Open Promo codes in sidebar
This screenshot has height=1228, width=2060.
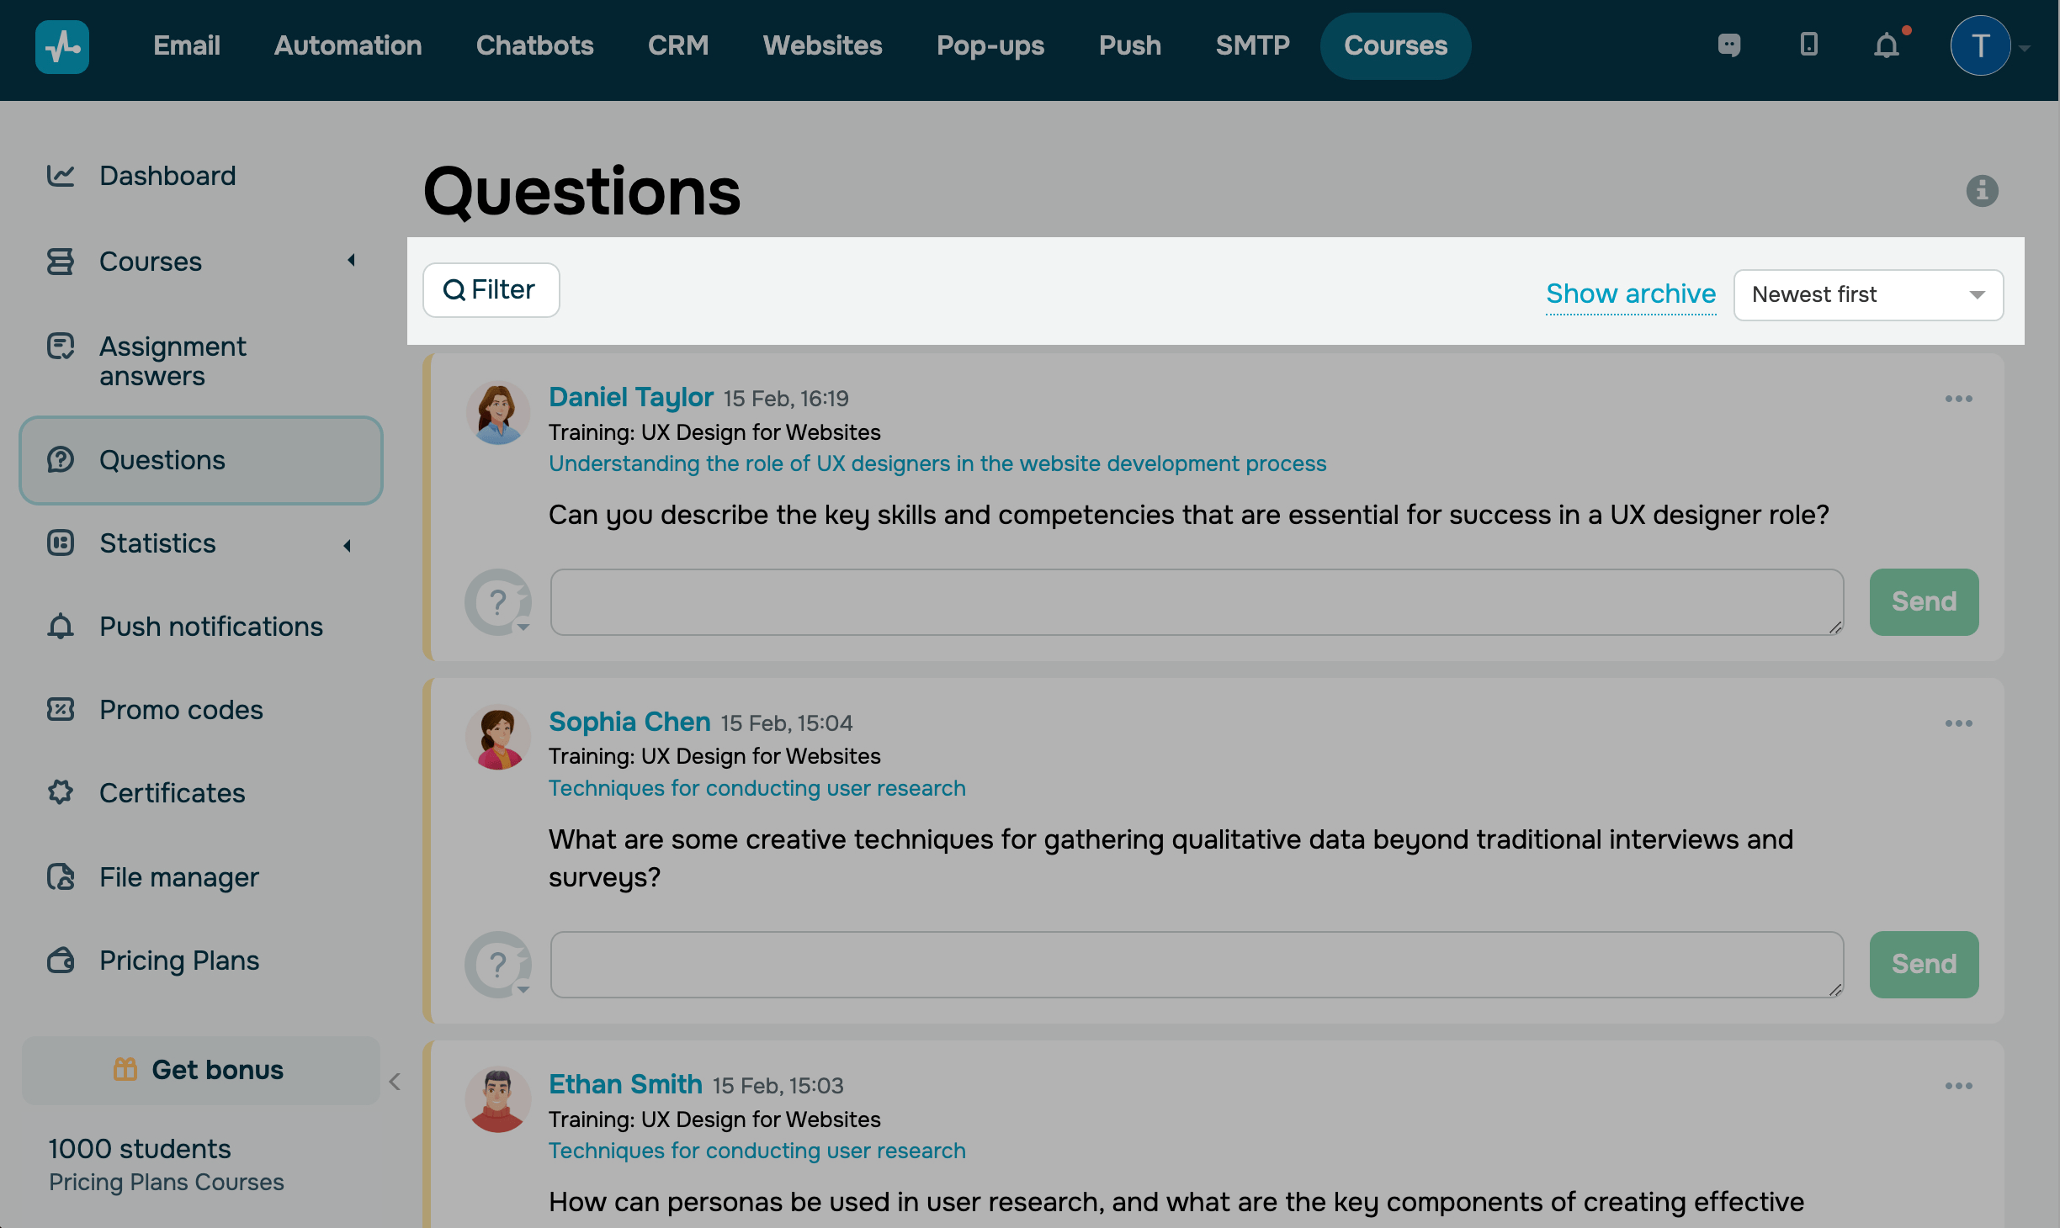pos(181,710)
